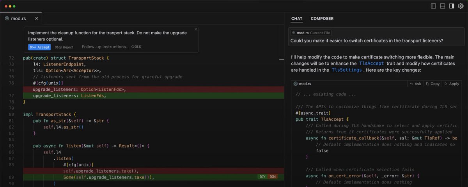This screenshot has width=468, height=187.
Task: Copy the suggested code block
Action: tap(433, 84)
